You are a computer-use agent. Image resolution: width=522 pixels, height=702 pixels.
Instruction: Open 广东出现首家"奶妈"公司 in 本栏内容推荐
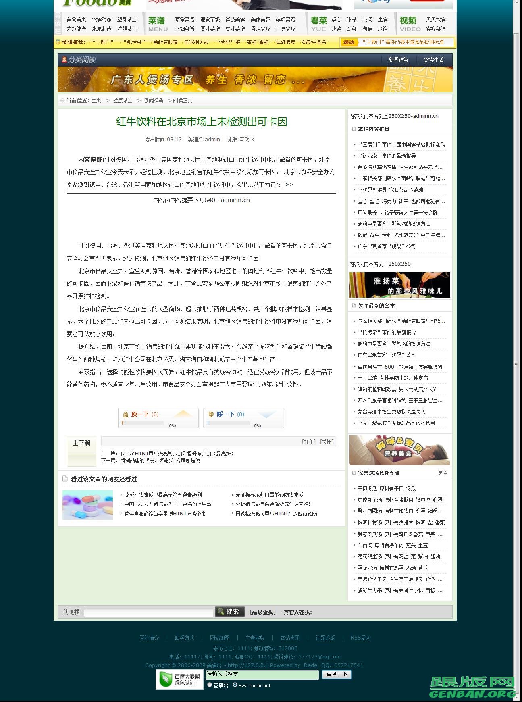387,246
